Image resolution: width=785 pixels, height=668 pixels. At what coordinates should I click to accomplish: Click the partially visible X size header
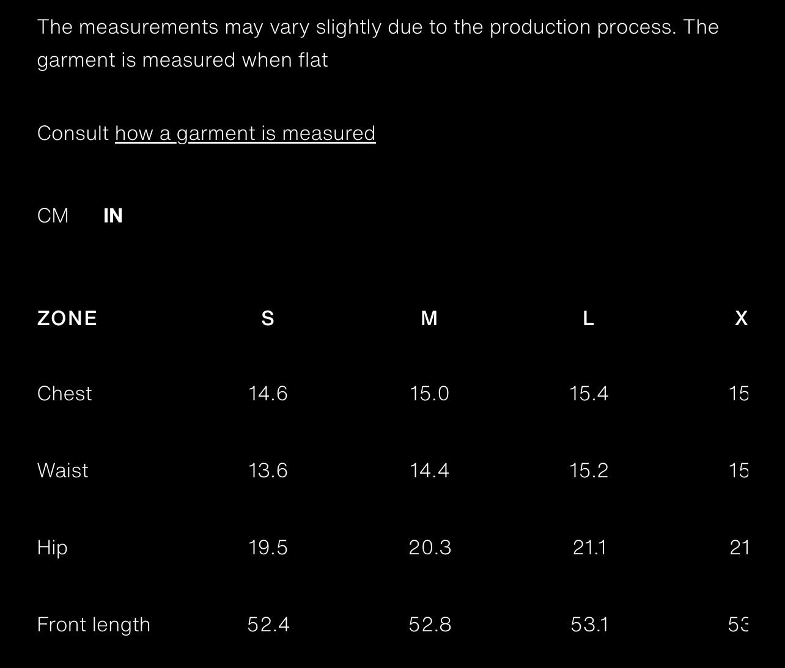pyautogui.click(x=741, y=318)
